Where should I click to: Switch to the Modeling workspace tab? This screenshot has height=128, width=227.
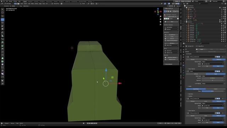30,1
